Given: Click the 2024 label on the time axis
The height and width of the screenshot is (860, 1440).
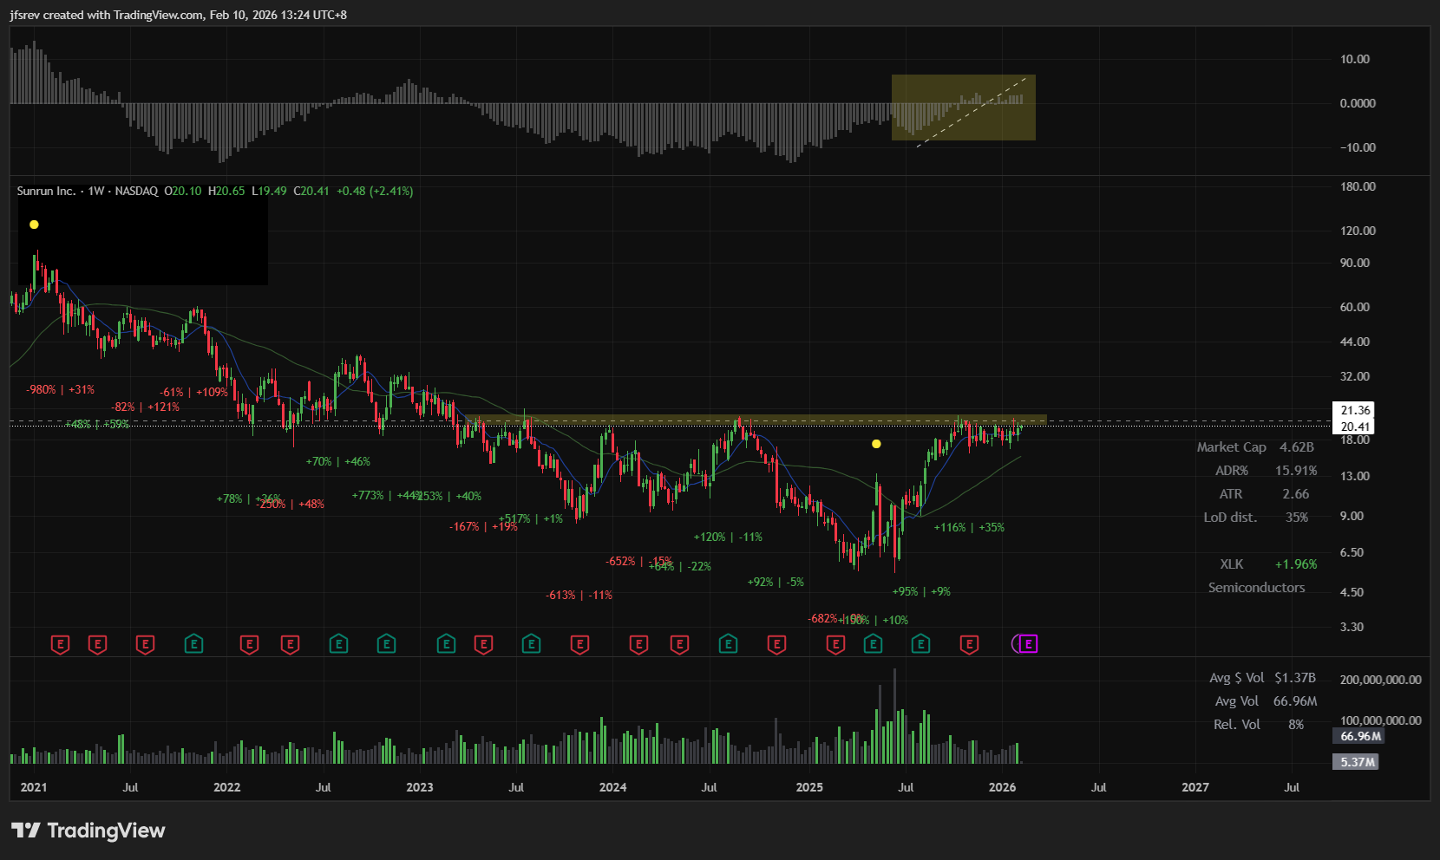Looking at the screenshot, I should point(612,787).
